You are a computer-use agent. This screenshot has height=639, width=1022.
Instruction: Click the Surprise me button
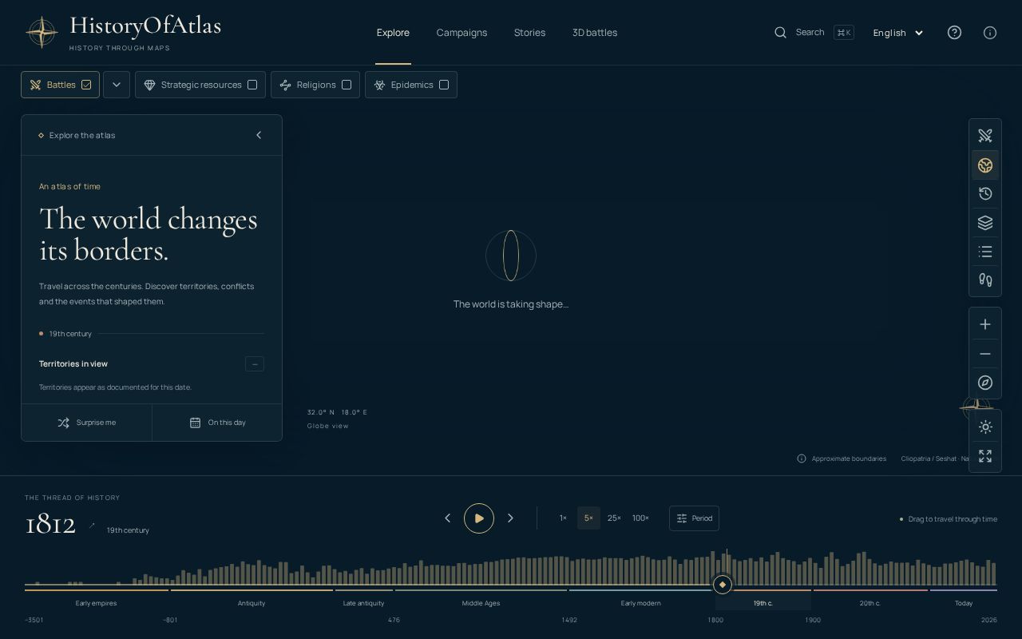tap(87, 423)
